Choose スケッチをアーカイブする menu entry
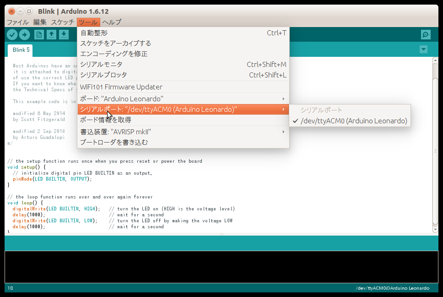 (x=183, y=43)
